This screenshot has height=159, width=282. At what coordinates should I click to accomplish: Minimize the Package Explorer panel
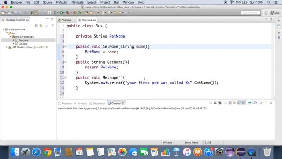pos(47,19)
